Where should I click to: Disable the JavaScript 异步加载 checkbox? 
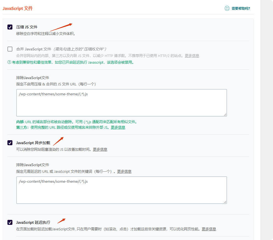point(10,143)
